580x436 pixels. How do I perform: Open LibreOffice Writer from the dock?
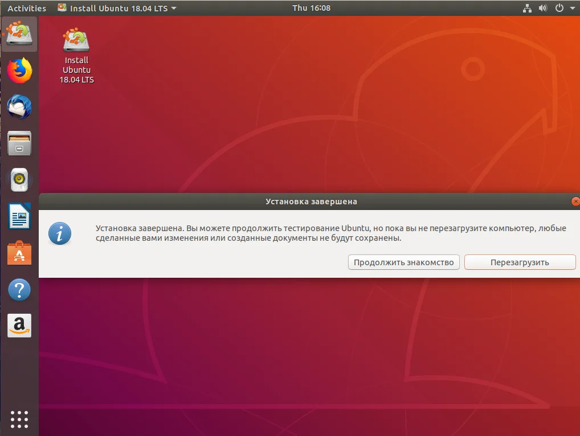pyautogui.click(x=19, y=216)
